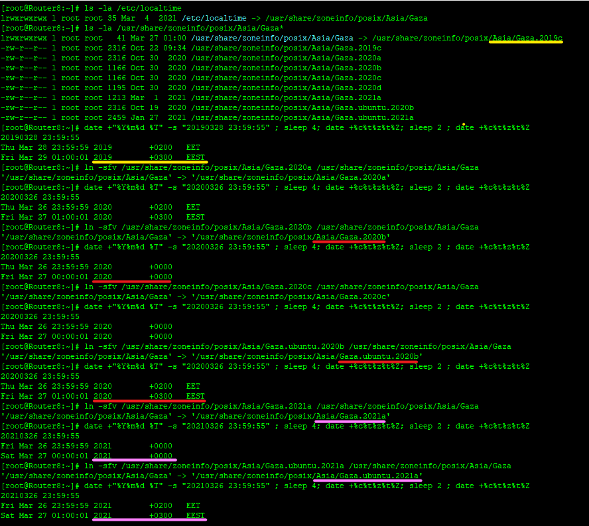The width and height of the screenshot is (589, 526).
Task: Click the '20190328 23:59:55' output line
Action: click(40, 138)
